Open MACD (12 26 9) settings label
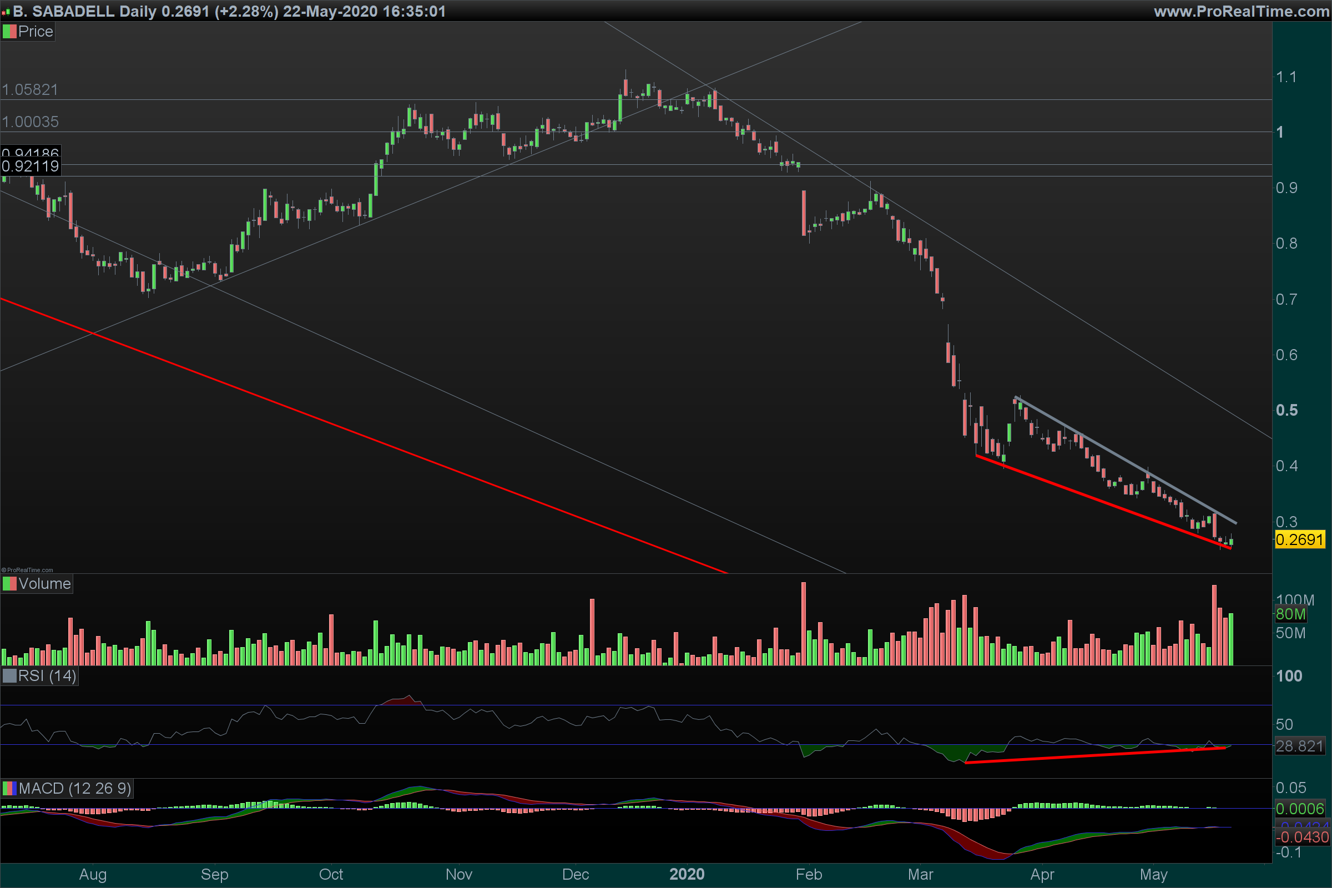This screenshot has height=888, width=1332. [75, 788]
